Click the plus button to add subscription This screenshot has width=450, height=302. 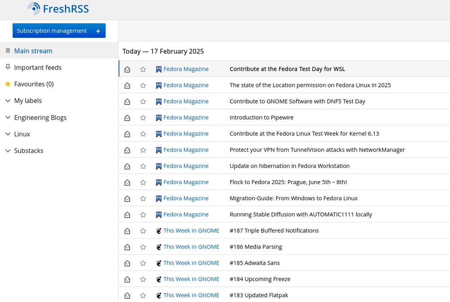[98, 31]
